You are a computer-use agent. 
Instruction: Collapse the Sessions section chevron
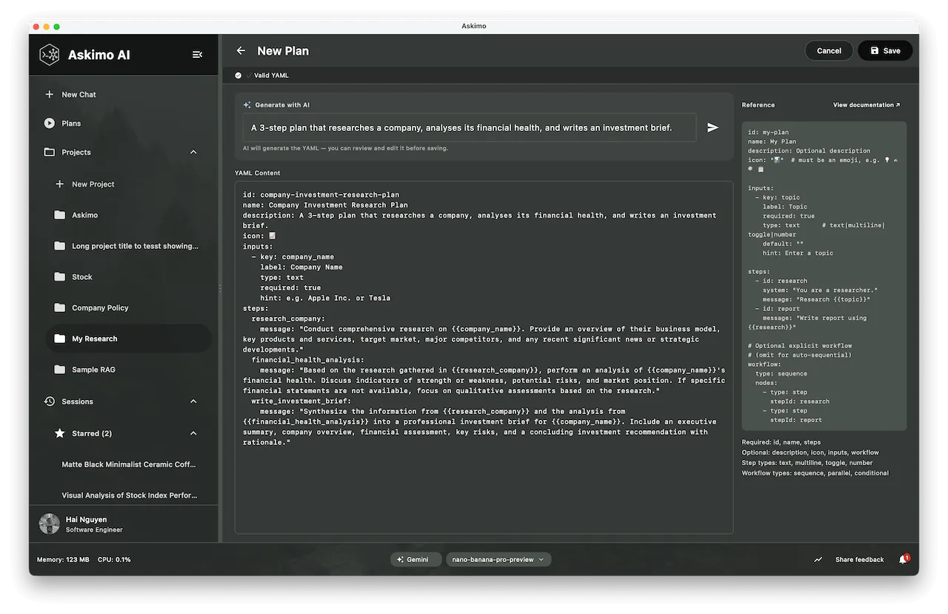194,401
